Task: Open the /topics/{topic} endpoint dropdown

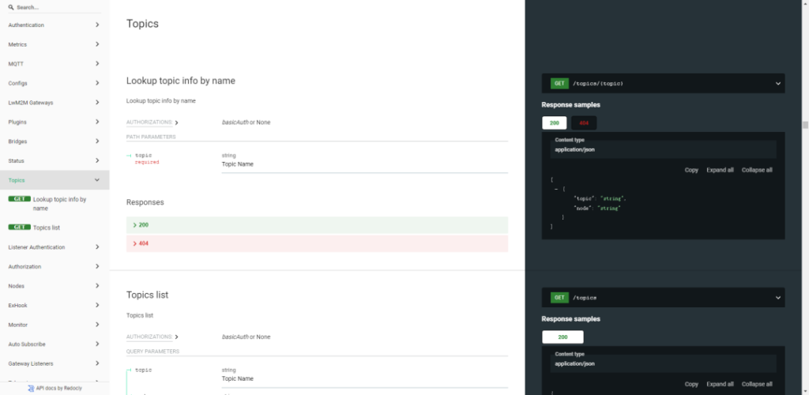Action: point(778,83)
